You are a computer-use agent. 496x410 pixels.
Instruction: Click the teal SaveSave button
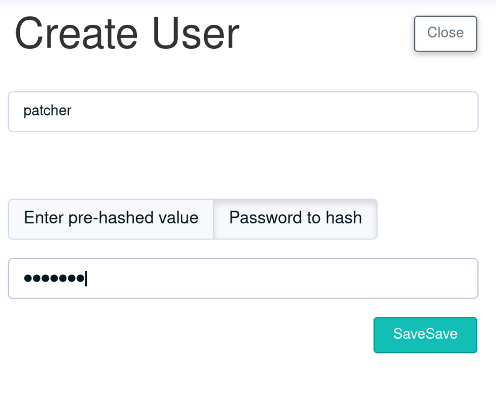tap(425, 335)
